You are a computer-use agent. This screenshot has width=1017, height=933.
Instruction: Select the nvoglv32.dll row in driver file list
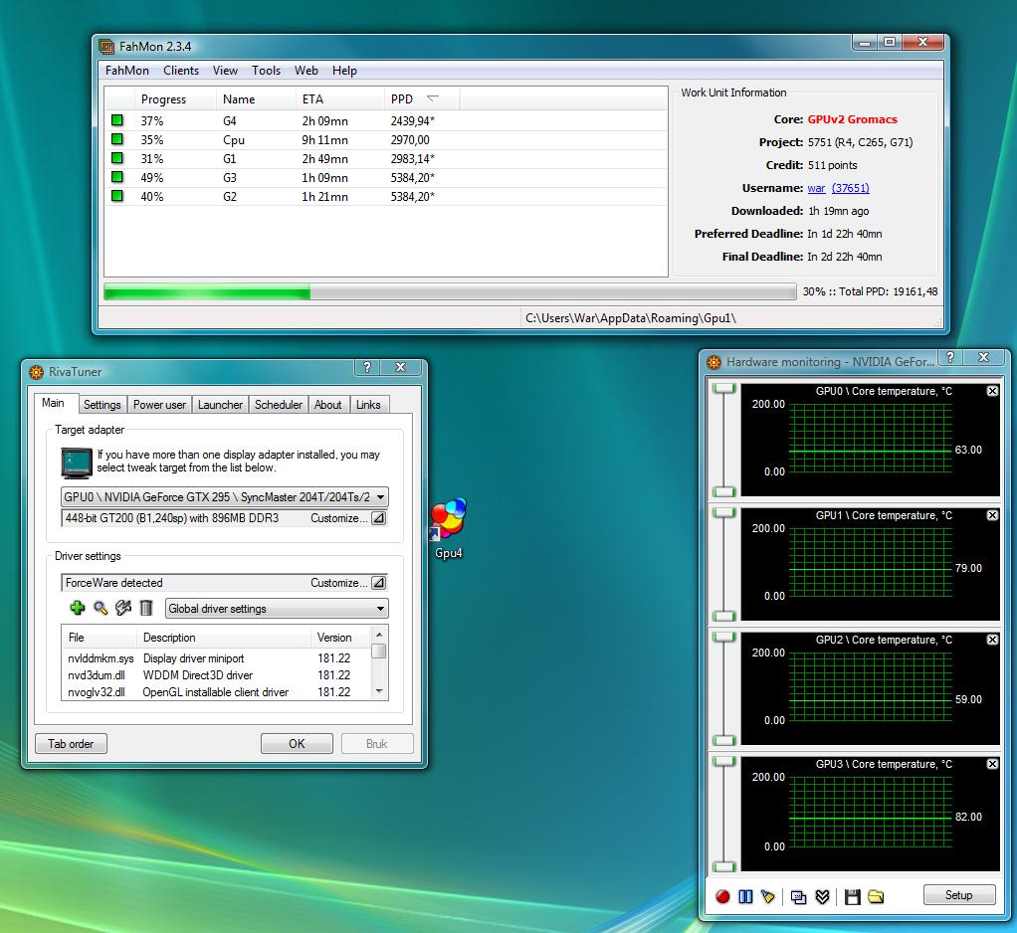[x=217, y=692]
